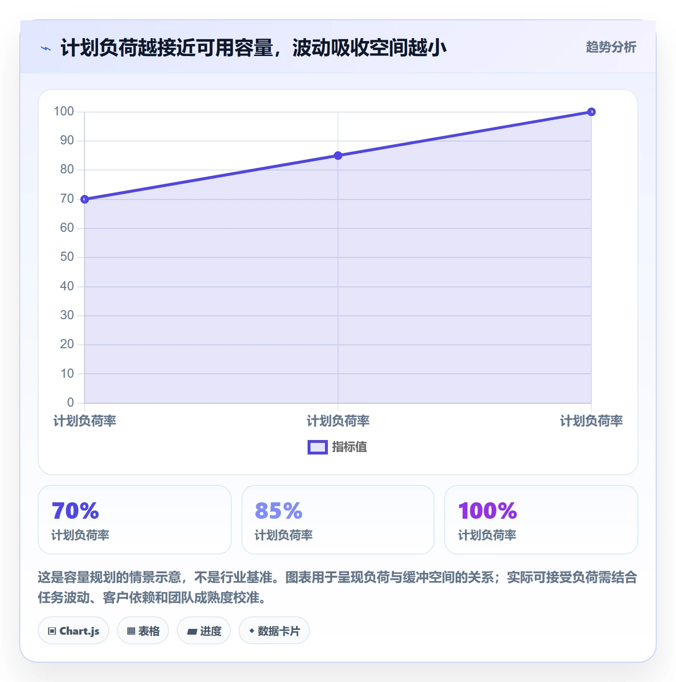Click the chart data point at value 85
The height and width of the screenshot is (682, 676).
338,156
